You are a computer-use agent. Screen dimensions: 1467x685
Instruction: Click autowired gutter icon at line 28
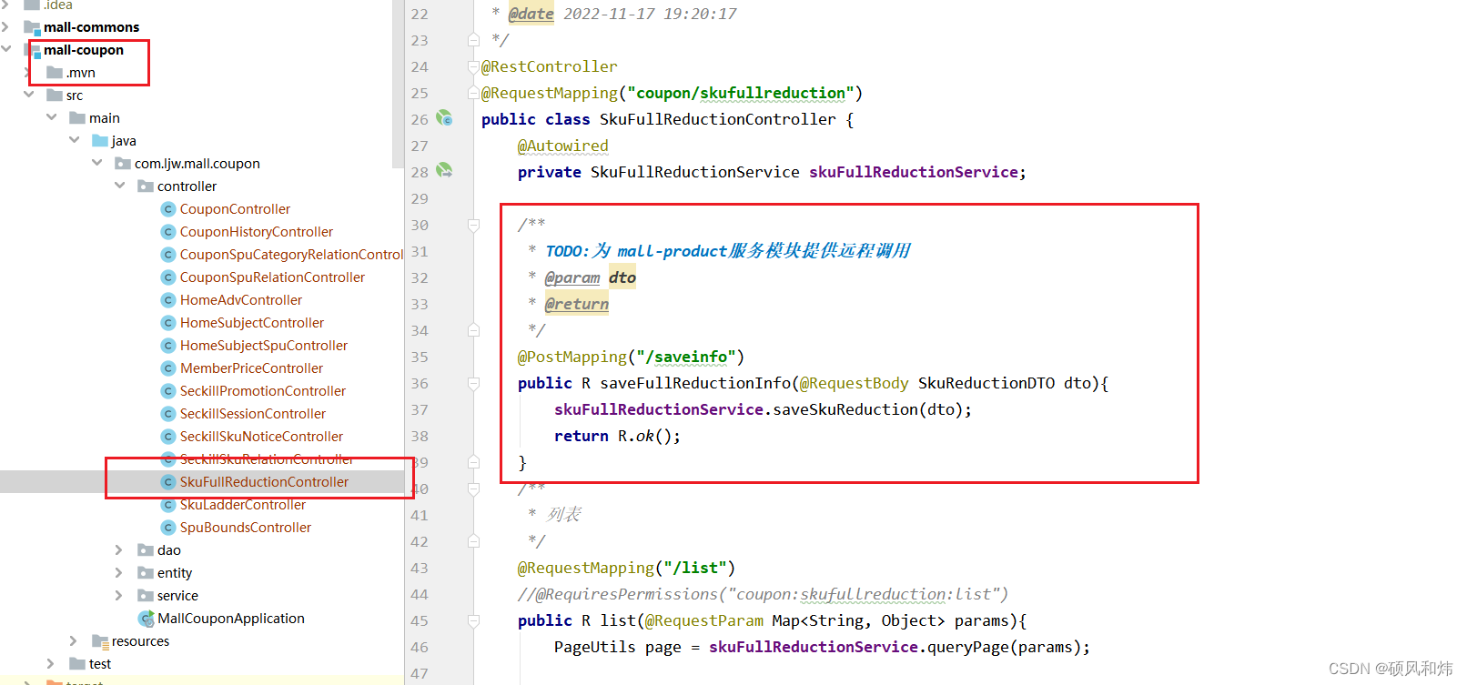[444, 170]
